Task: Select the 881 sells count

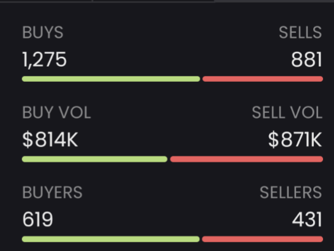Action: pos(306,60)
